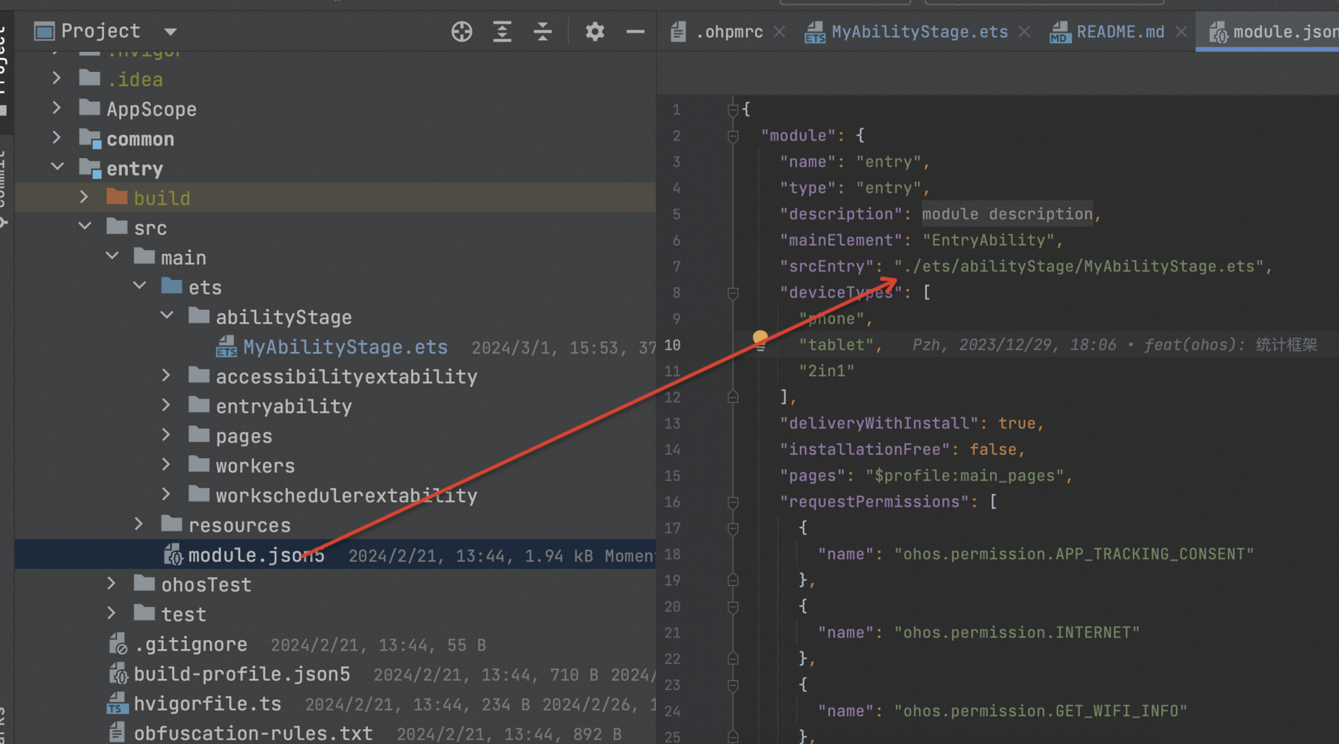Click the blue ets folder icon
1339x744 pixels.
pos(172,286)
